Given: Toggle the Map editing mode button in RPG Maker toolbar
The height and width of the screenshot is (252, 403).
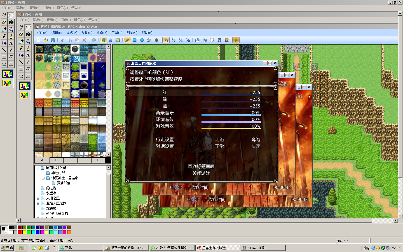Looking at the screenshot, I should pos(103,40).
